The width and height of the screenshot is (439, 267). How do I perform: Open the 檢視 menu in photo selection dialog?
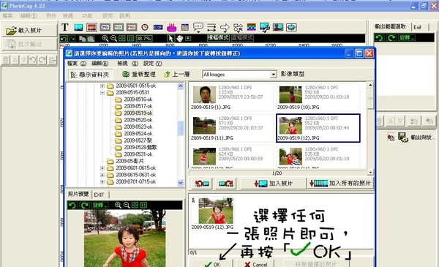(x=127, y=64)
